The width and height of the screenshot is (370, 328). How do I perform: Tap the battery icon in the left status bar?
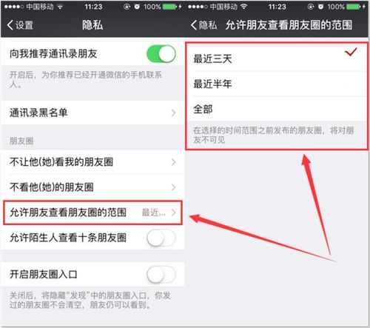[x=169, y=7]
